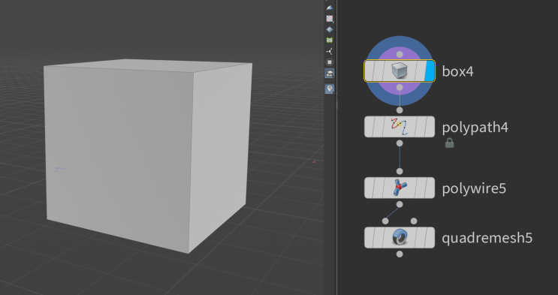Click the quadremesh5 name label
Viewport: 558px width, 295px height.
coord(487,238)
